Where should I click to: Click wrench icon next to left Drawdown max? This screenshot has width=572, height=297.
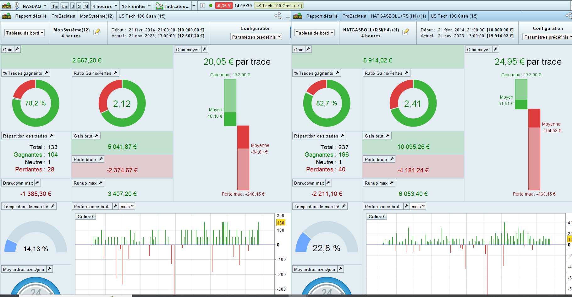point(37,183)
